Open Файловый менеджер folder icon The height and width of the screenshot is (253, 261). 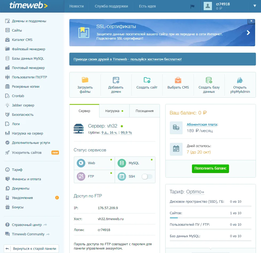(7, 49)
